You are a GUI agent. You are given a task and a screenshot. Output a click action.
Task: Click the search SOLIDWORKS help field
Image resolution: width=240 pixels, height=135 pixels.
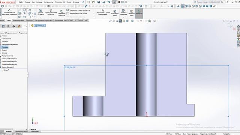(x=207, y=2)
